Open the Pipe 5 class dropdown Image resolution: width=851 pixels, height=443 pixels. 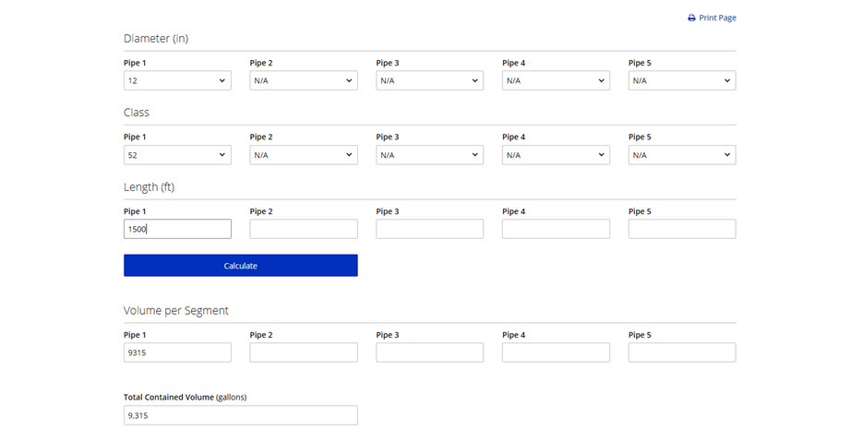coord(682,155)
